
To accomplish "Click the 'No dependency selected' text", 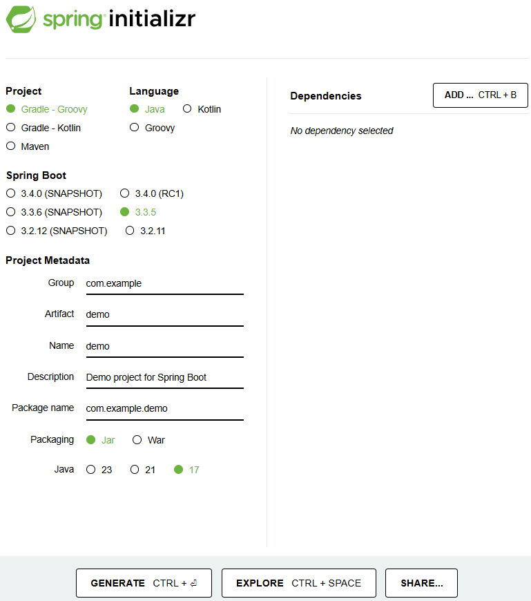I will point(342,131).
